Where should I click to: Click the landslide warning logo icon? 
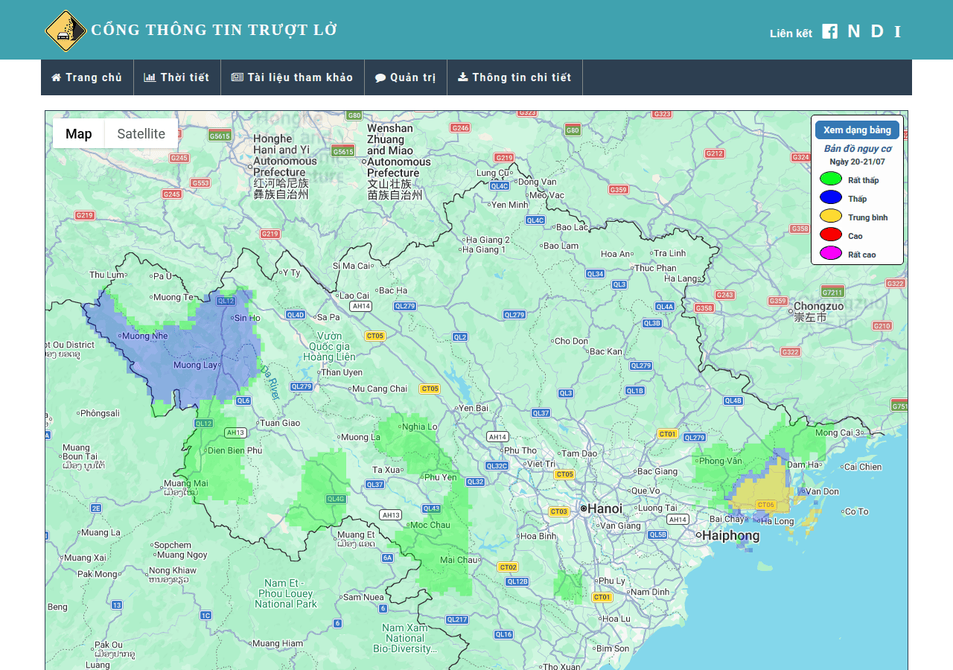point(66,31)
